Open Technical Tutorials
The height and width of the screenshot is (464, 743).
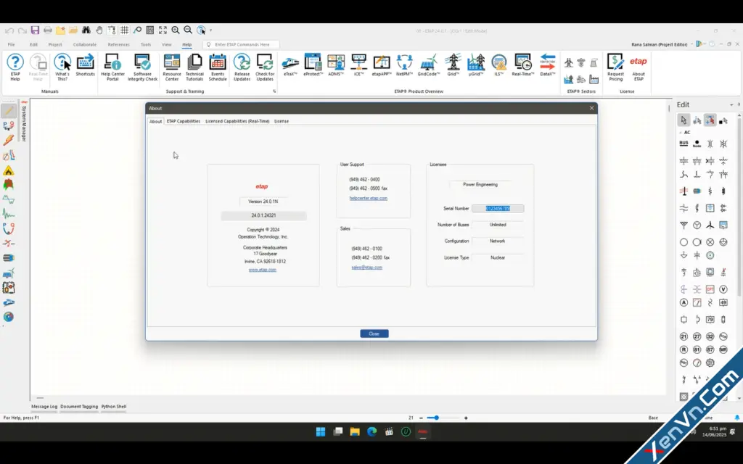pyautogui.click(x=194, y=67)
